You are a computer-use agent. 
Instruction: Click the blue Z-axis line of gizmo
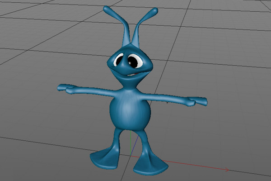(x=134, y=146)
